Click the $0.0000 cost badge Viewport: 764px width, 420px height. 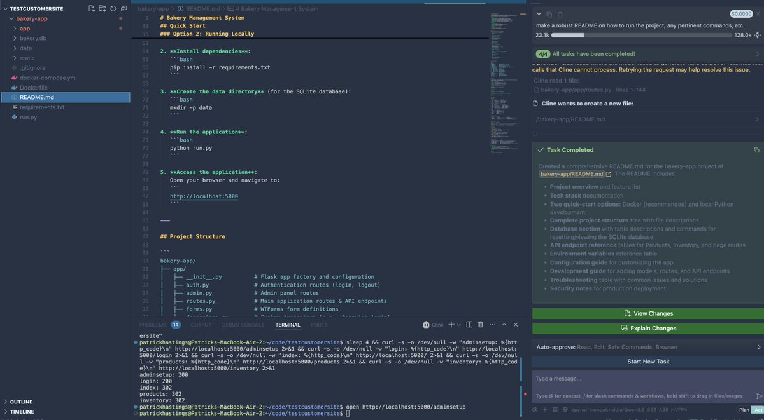740,13
